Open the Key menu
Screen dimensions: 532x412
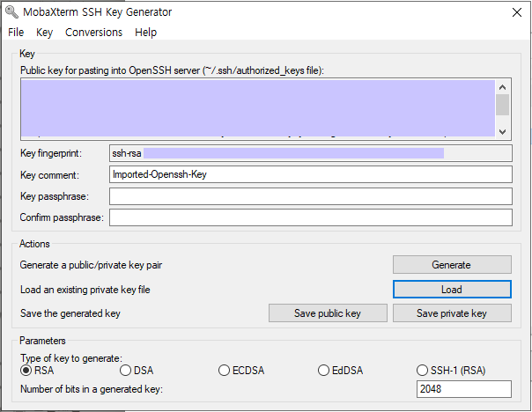click(x=44, y=33)
